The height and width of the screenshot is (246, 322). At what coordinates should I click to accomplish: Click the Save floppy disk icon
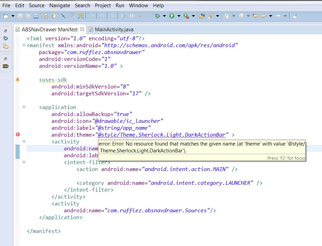(x=20, y=16)
